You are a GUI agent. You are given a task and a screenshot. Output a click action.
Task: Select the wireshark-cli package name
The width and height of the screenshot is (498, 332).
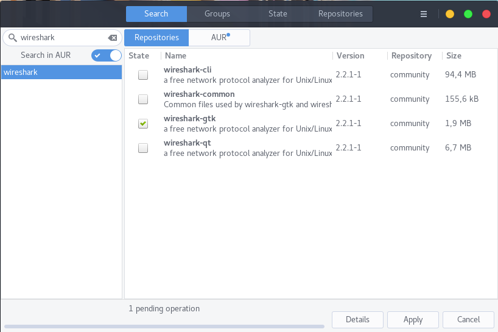coord(188,70)
